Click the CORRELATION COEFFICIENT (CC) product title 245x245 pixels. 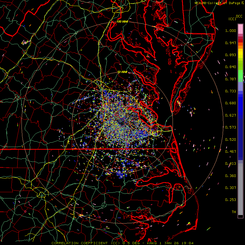[x=86, y=243]
